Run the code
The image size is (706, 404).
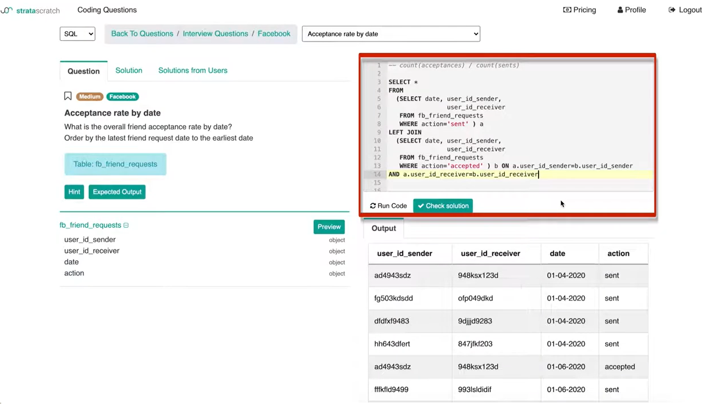click(x=388, y=206)
